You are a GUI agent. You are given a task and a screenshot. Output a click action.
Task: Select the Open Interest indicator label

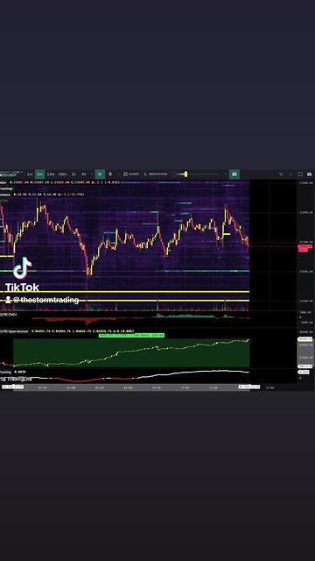pyautogui.click(x=15, y=331)
